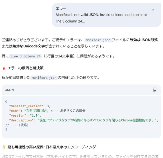Click the エラーの原因と解決策 heading

(x=26, y=68)
